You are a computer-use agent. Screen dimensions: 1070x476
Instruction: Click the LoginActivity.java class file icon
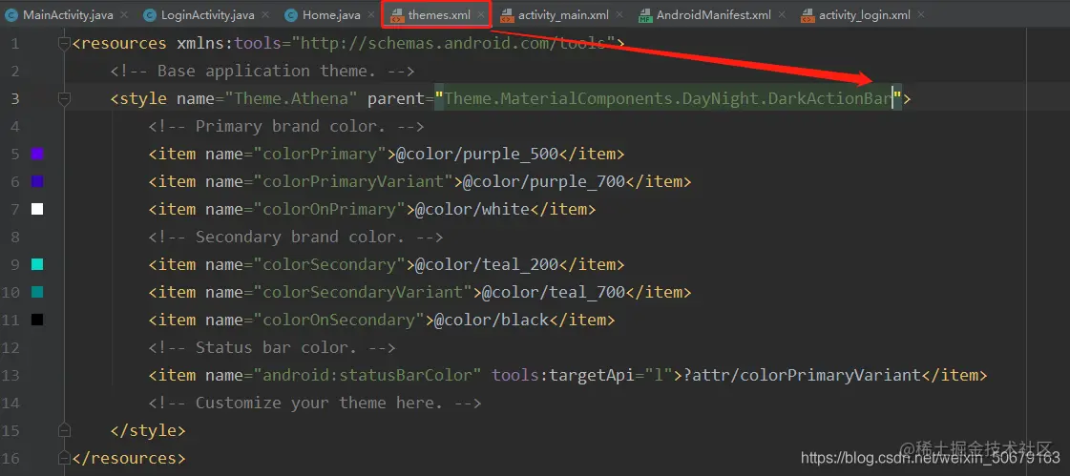click(x=150, y=14)
